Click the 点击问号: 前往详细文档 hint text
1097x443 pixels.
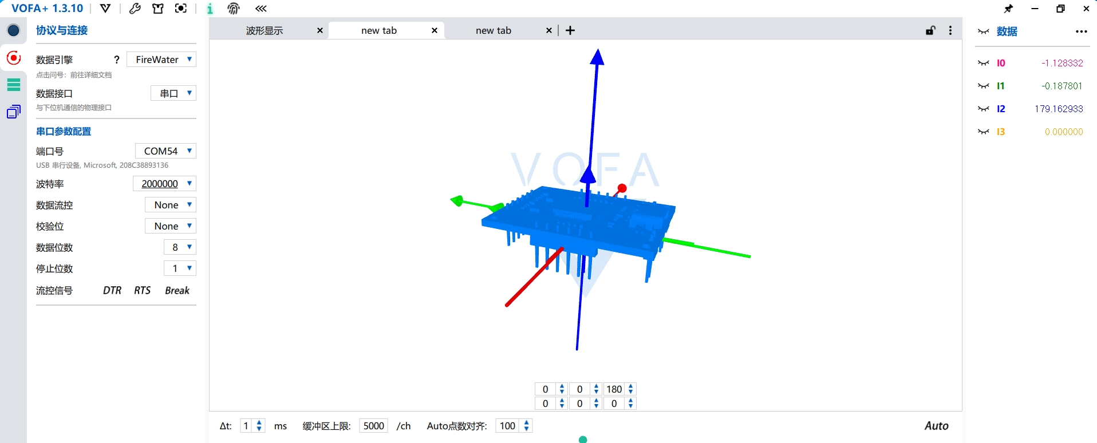[x=74, y=75]
